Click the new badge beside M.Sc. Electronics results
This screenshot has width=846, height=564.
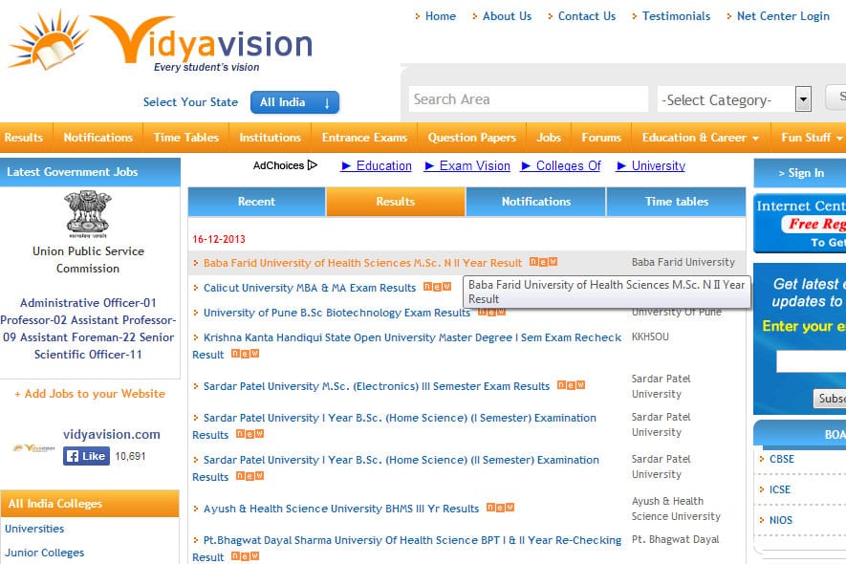(571, 385)
